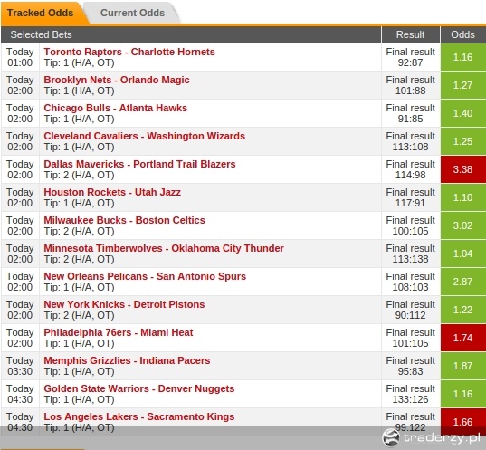Click the green 3.02 odds cell
The width and height of the screenshot is (486, 450).
(463, 225)
